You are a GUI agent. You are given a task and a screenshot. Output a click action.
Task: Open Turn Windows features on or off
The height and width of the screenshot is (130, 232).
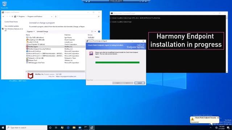14,30
